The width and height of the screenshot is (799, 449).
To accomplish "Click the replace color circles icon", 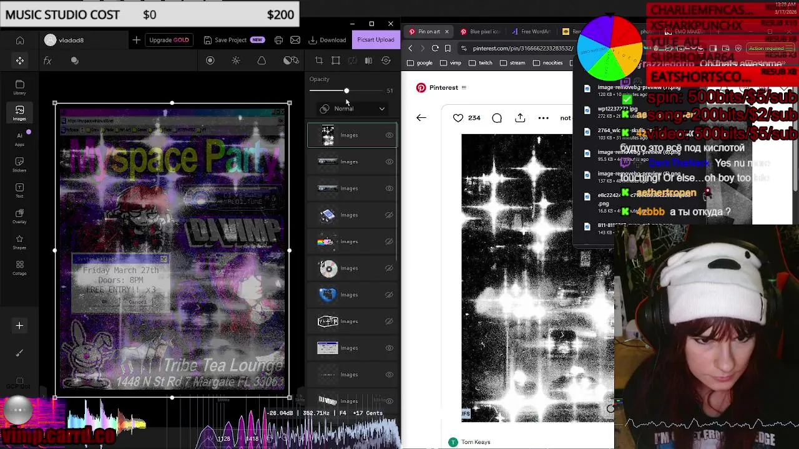I will pyautogui.click(x=291, y=60).
